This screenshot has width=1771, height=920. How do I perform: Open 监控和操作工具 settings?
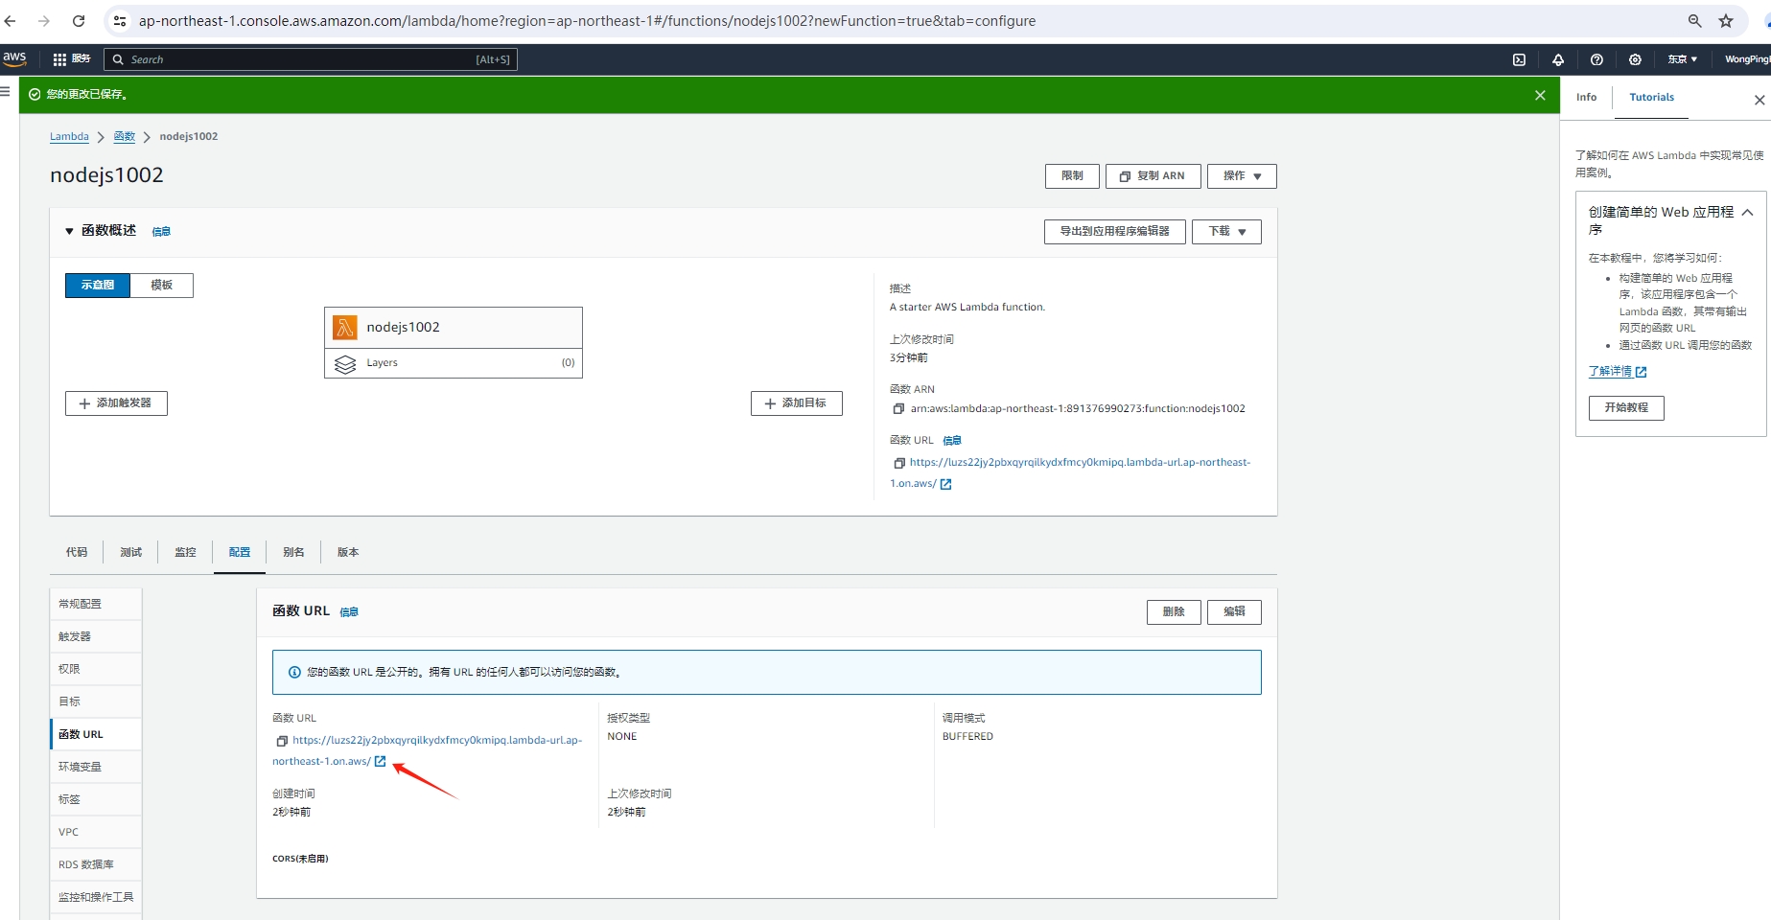(96, 898)
